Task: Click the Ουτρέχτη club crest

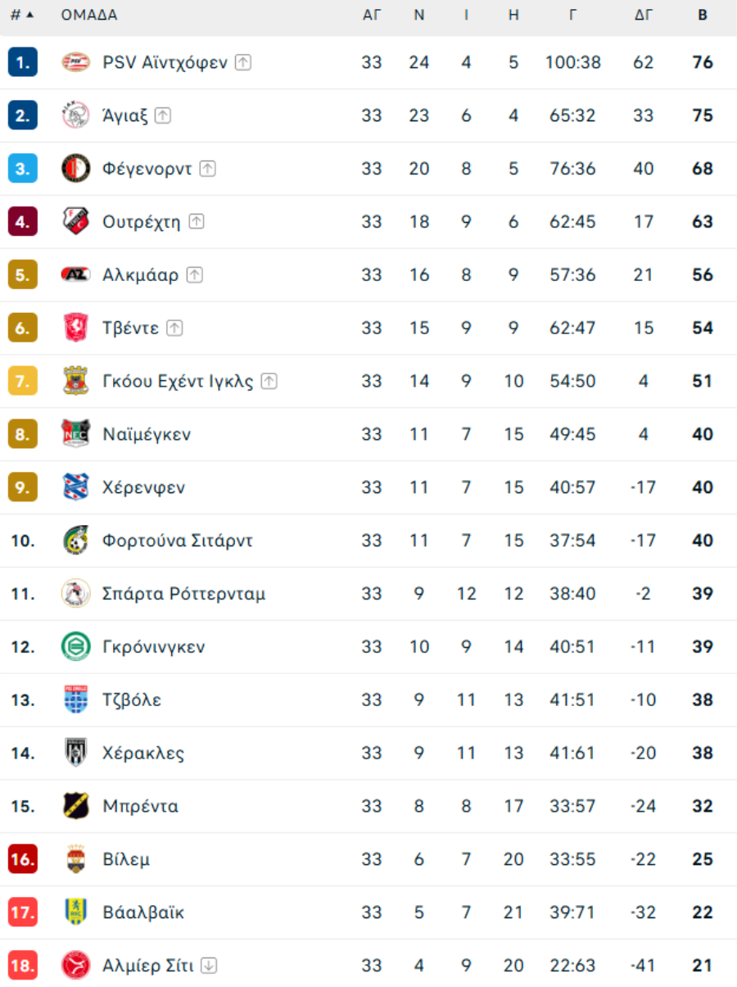Action: click(76, 222)
